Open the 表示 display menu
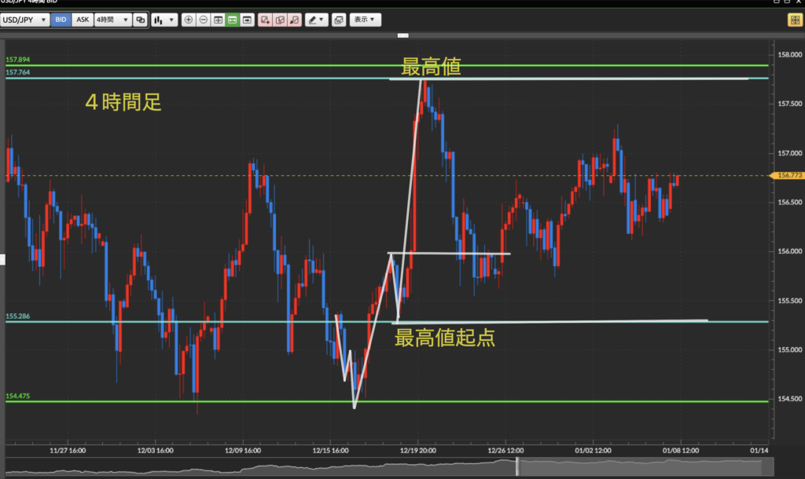Screen dimensions: 805x479 tap(364, 20)
